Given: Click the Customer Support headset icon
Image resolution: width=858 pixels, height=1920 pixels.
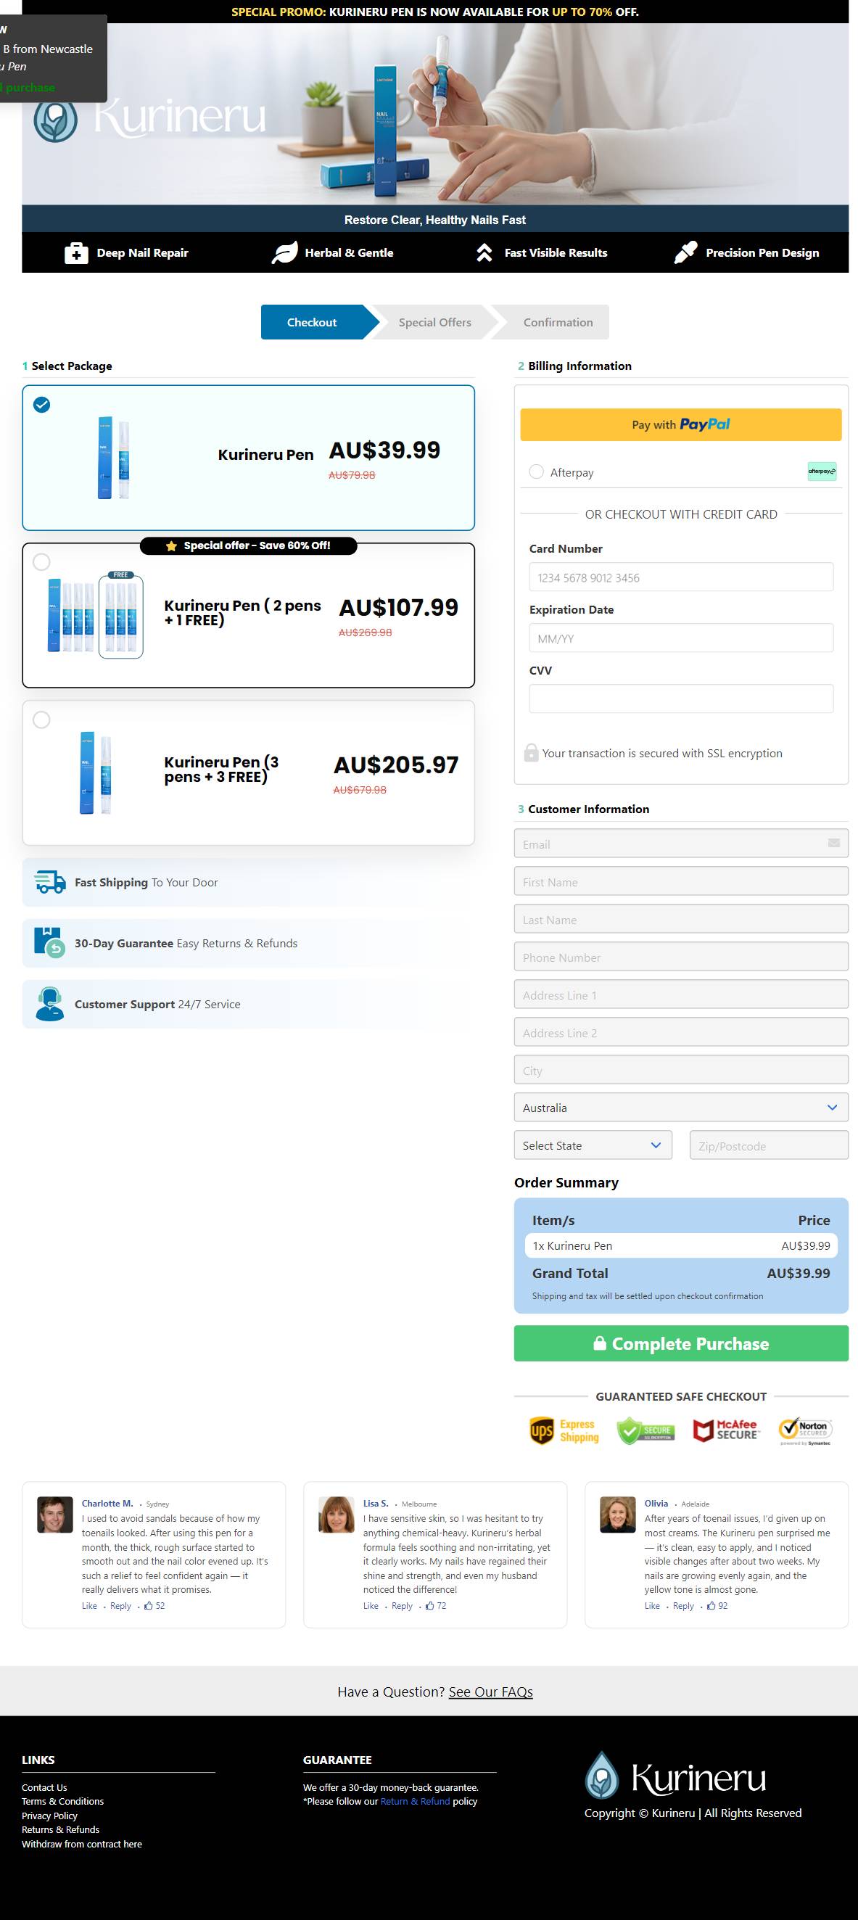Looking at the screenshot, I should click(49, 1004).
